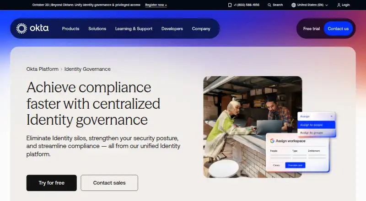Click the Contact us button
Viewport: 366px width, 201px height.
click(x=338, y=29)
